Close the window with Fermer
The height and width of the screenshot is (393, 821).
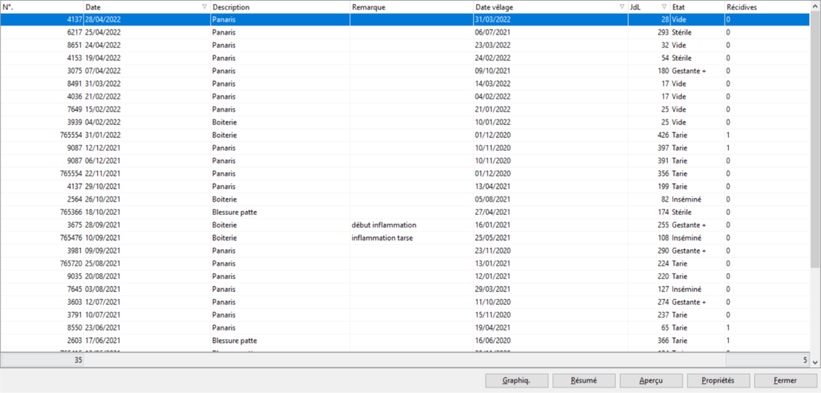tap(785, 380)
